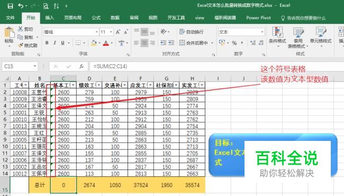Click the Increase Font Size icon

coord(118,32)
